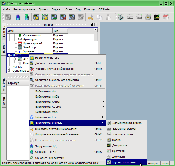Click the scissors cut toolbar icon

pyautogui.click(x=90, y=17)
